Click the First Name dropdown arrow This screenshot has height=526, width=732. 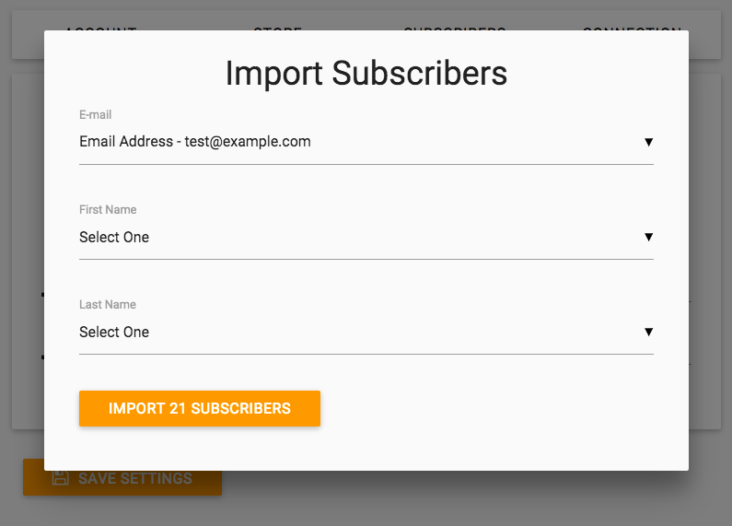pyautogui.click(x=648, y=237)
